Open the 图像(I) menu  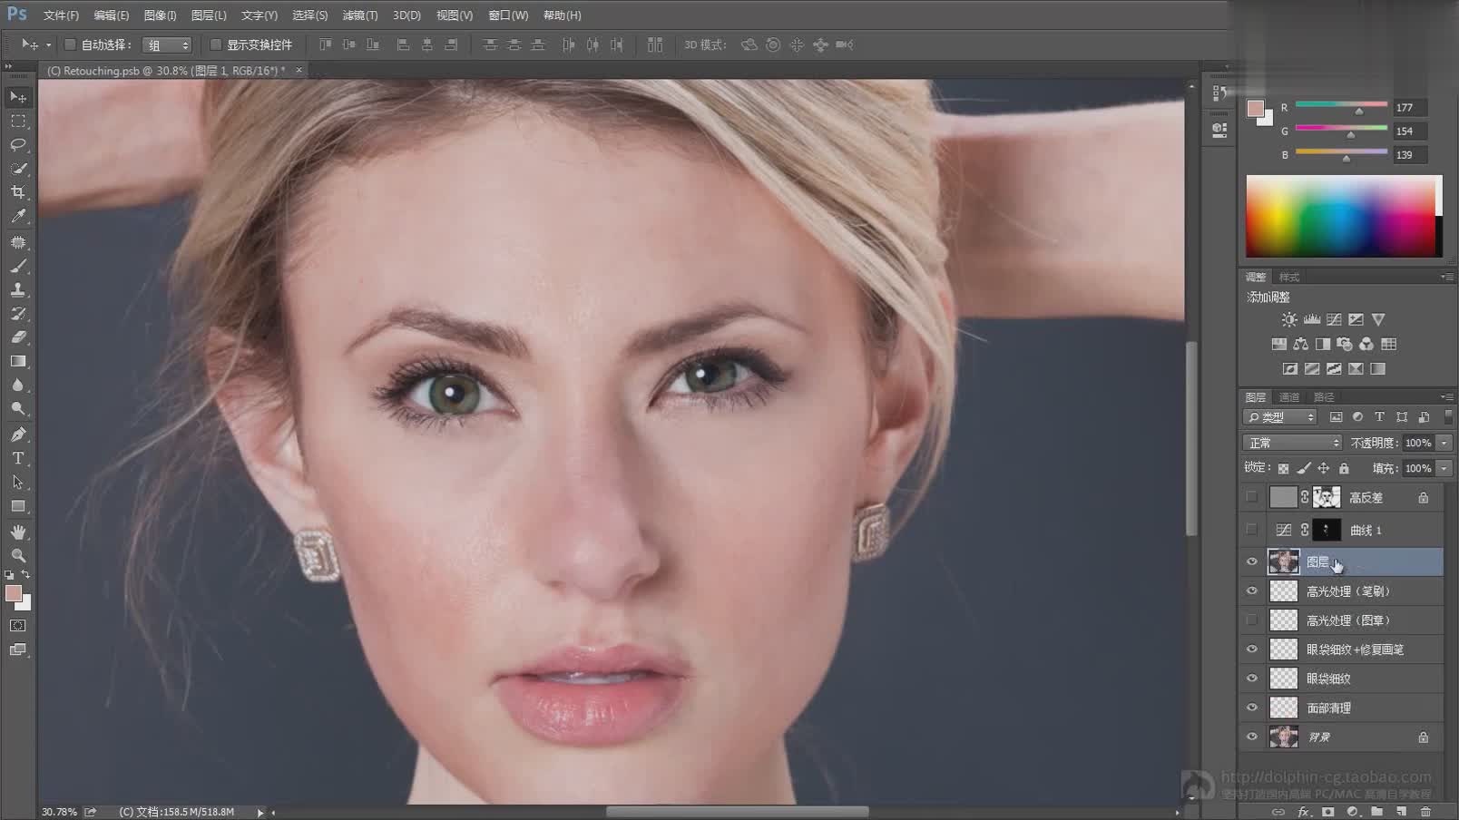click(x=160, y=15)
